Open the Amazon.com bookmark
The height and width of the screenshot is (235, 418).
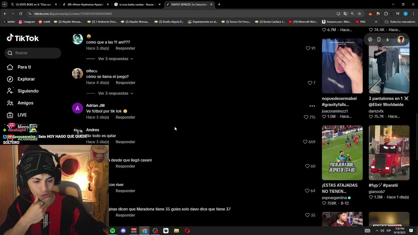pyautogui.click(x=336, y=22)
